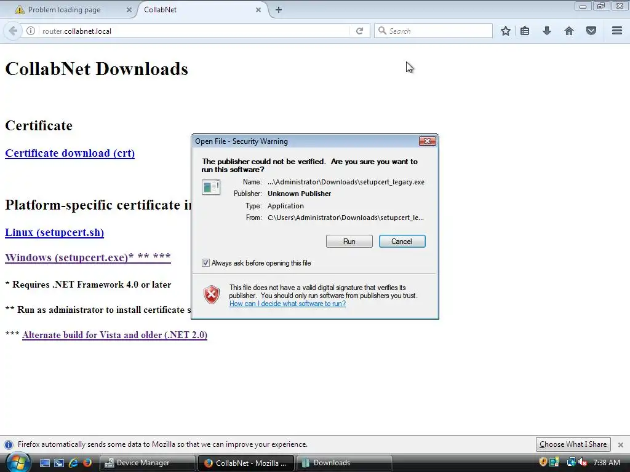
Task: Click setupcert_legacy.exe name path text
Action: point(346,182)
